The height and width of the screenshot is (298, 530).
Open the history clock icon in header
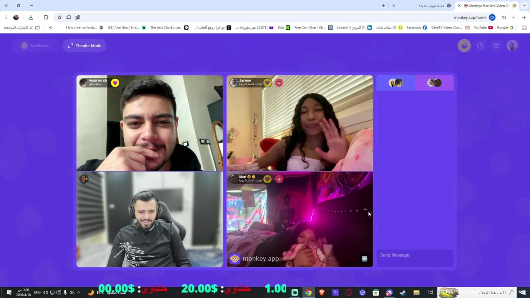pyautogui.click(x=480, y=46)
